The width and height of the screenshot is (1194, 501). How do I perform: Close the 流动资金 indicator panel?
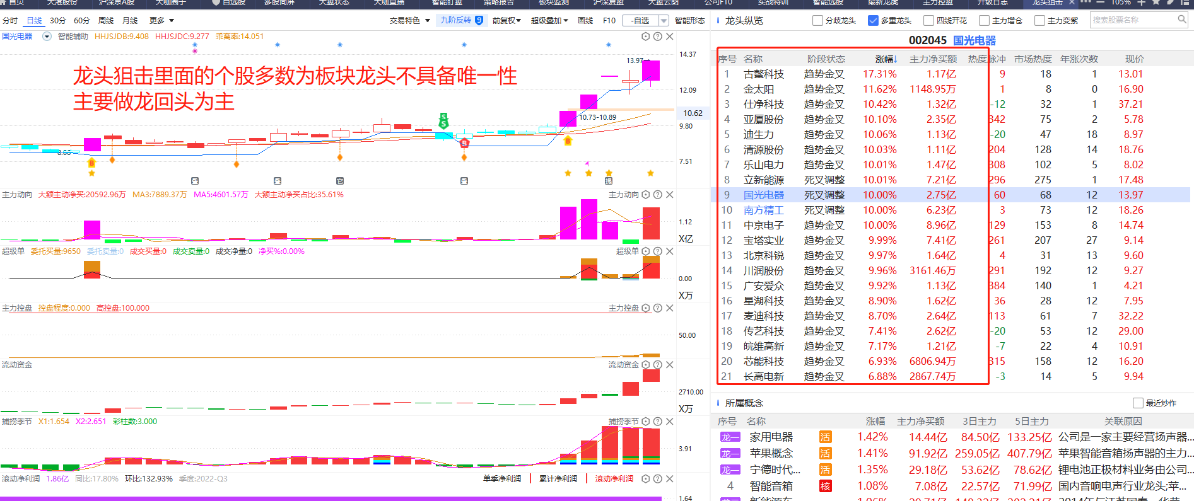669,365
